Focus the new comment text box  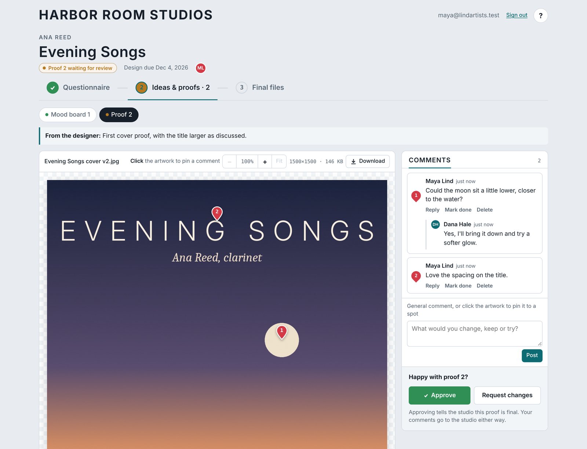[x=475, y=334]
